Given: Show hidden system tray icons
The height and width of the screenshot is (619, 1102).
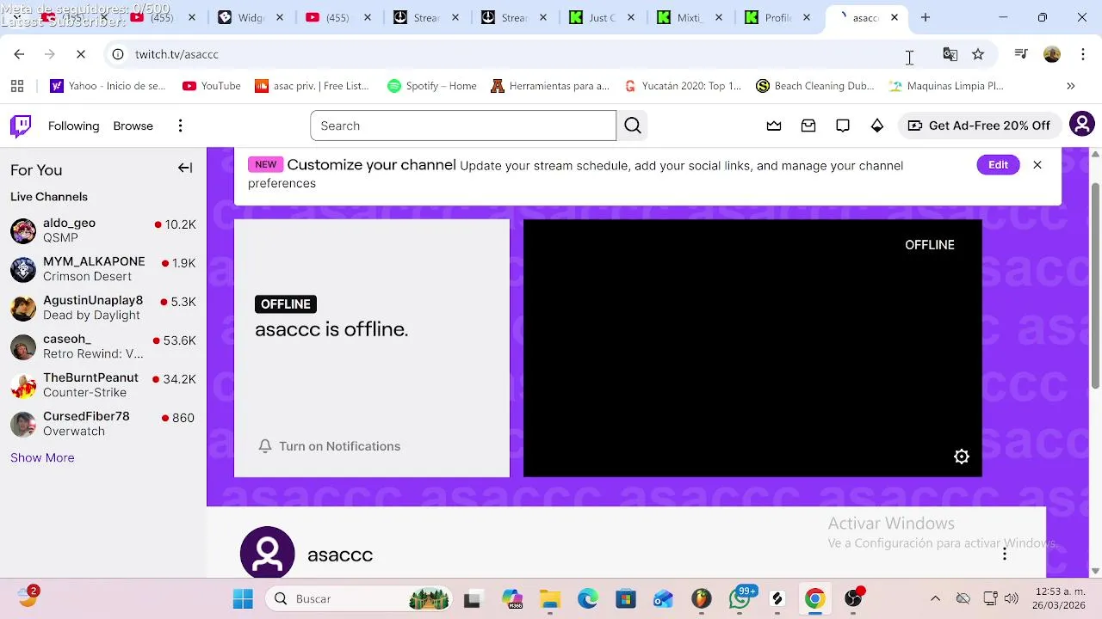Looking at the screenshot, I should pyautogui.click(x=936, y=598).
